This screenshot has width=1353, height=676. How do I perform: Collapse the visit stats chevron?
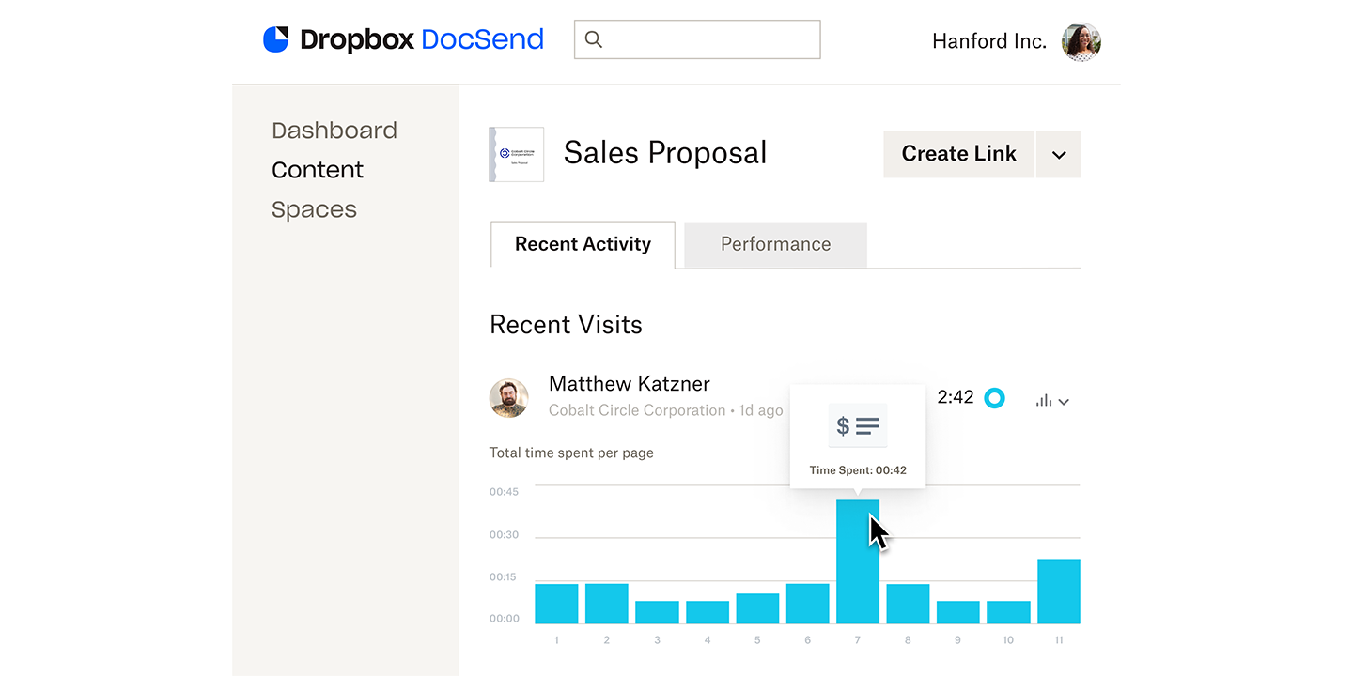(1064, 402)
